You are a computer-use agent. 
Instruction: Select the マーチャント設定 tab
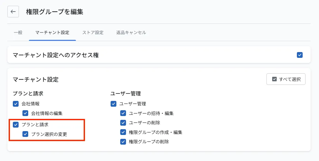point(52,32)
